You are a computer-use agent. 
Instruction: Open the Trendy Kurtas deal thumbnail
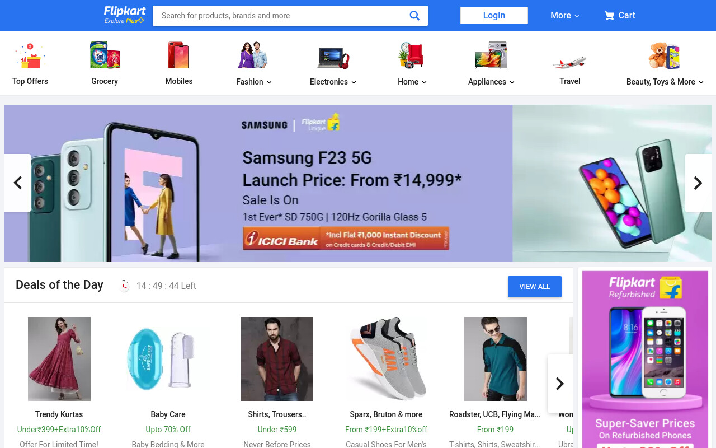(x=59, y=359)
